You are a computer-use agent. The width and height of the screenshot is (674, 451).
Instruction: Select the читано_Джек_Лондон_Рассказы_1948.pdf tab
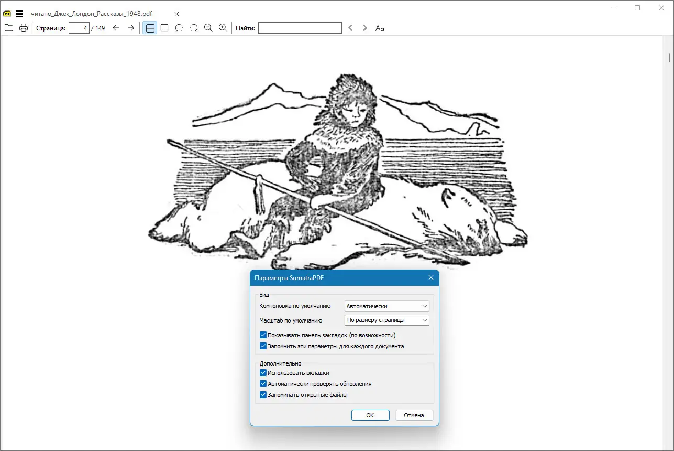[92, 14]
